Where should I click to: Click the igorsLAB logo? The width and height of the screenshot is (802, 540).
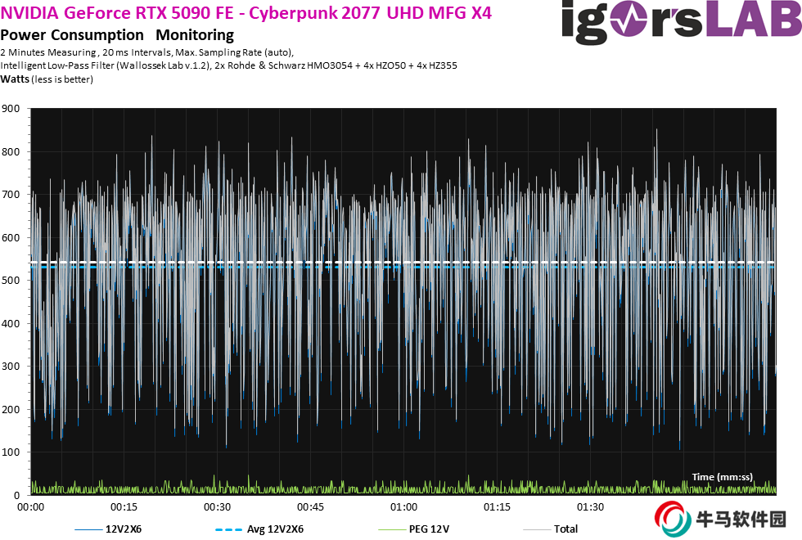680,21
